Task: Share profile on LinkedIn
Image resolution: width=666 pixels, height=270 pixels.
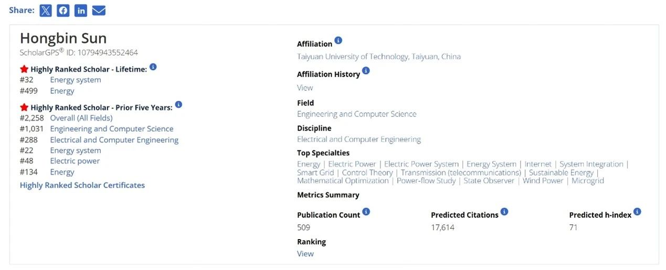Action: tap(81, 10)
